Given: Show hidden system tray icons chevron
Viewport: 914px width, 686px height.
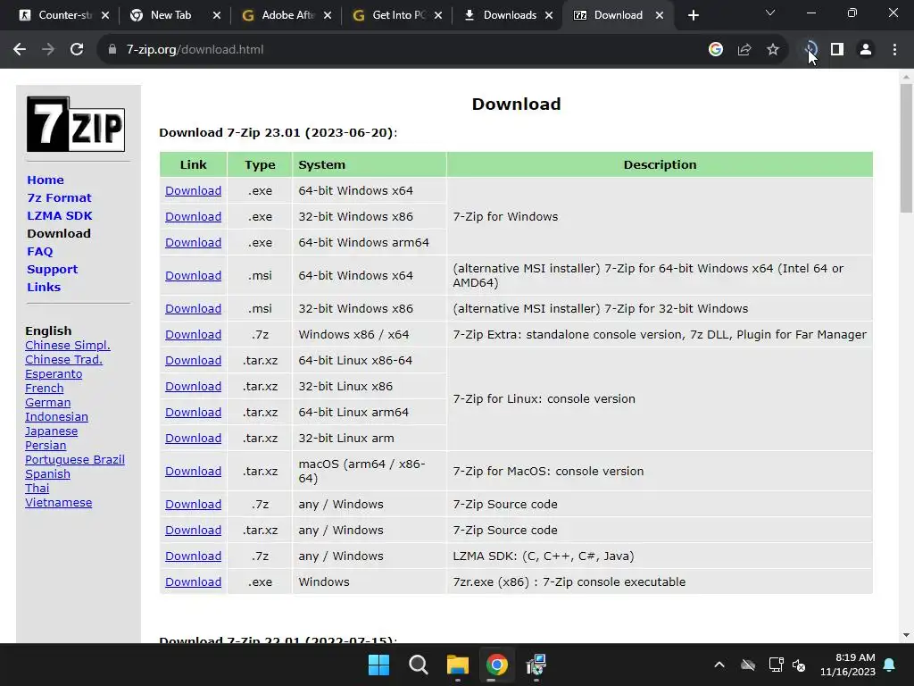Looking at the screenshot, I should 719,665.
